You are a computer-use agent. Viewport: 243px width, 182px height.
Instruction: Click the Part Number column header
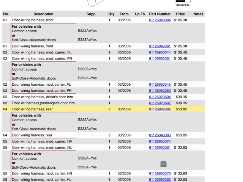[159, 14]
